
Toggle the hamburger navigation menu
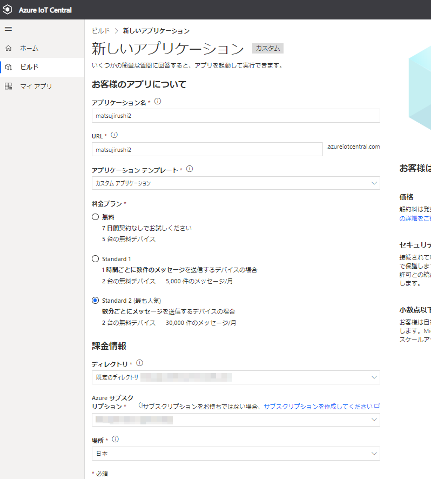point(9,29)
